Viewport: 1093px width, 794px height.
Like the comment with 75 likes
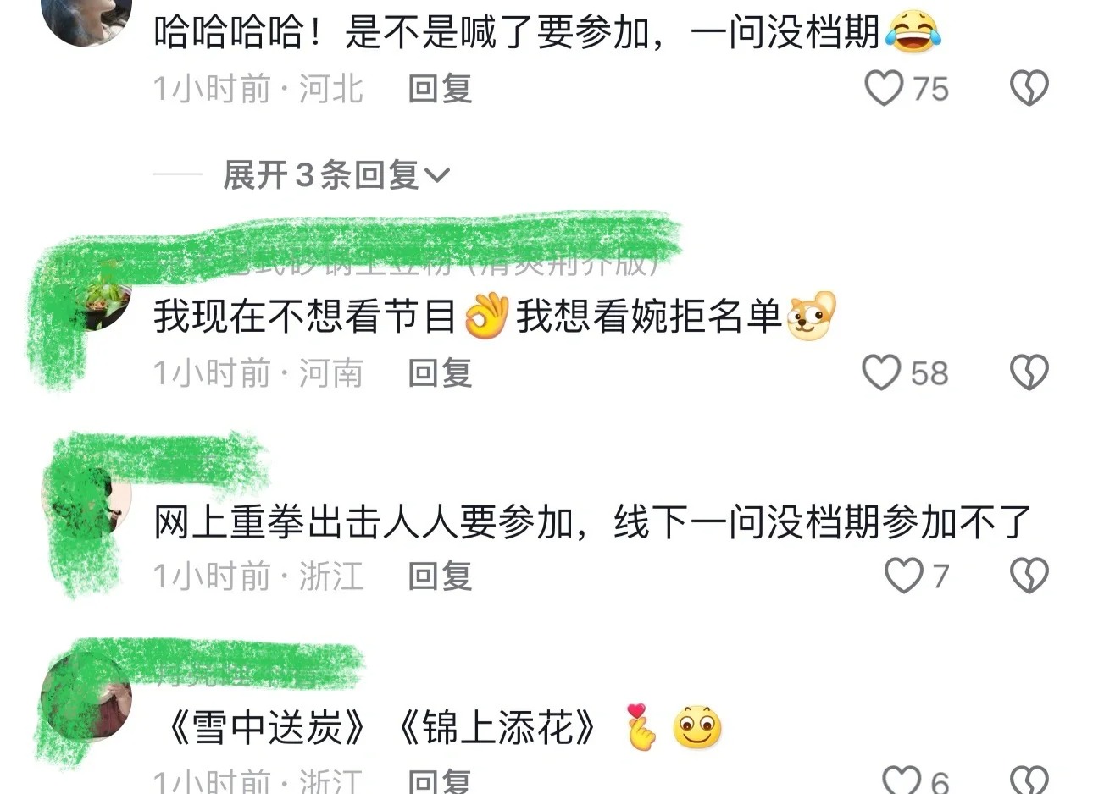[x=884, y=88]
